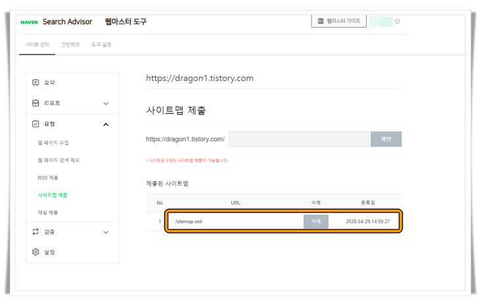The height and width of the screenshot is (306, 481).
Task: Select 사이트맵 제출 in sidebar
Action: pos(53,195)
